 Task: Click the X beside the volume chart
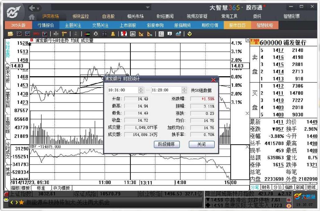click(x=247, y=113)
